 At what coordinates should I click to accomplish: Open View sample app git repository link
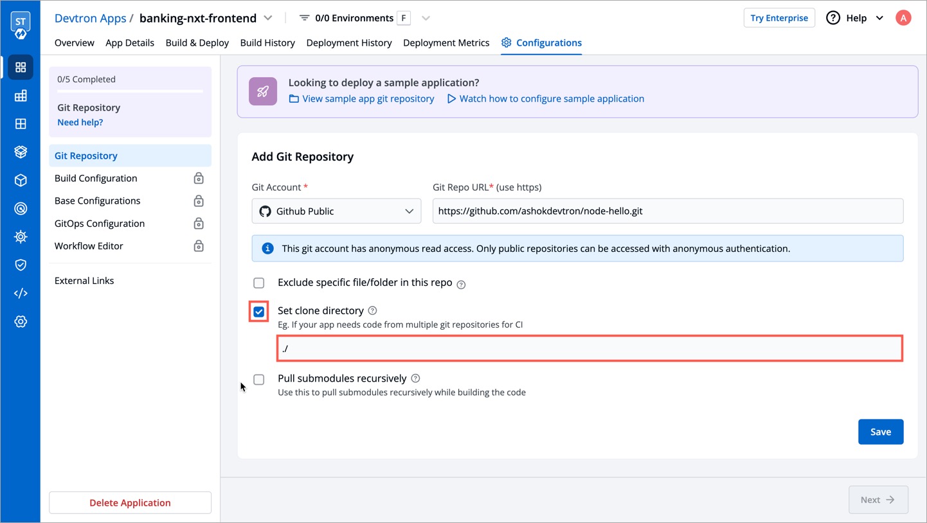click(x=368, y=99)
